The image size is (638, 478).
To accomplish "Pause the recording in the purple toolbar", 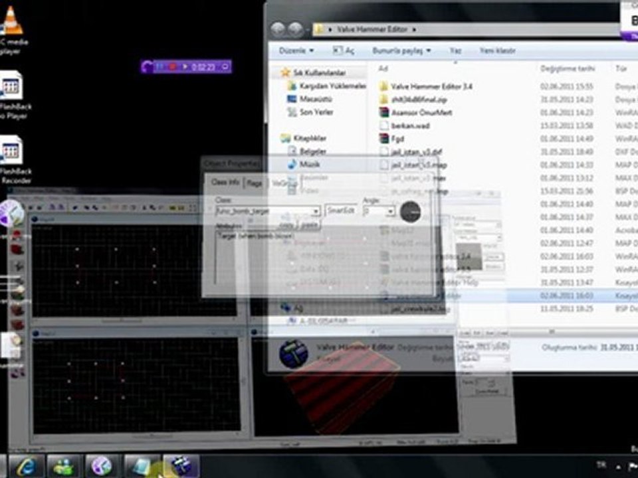I will [160, 66].
